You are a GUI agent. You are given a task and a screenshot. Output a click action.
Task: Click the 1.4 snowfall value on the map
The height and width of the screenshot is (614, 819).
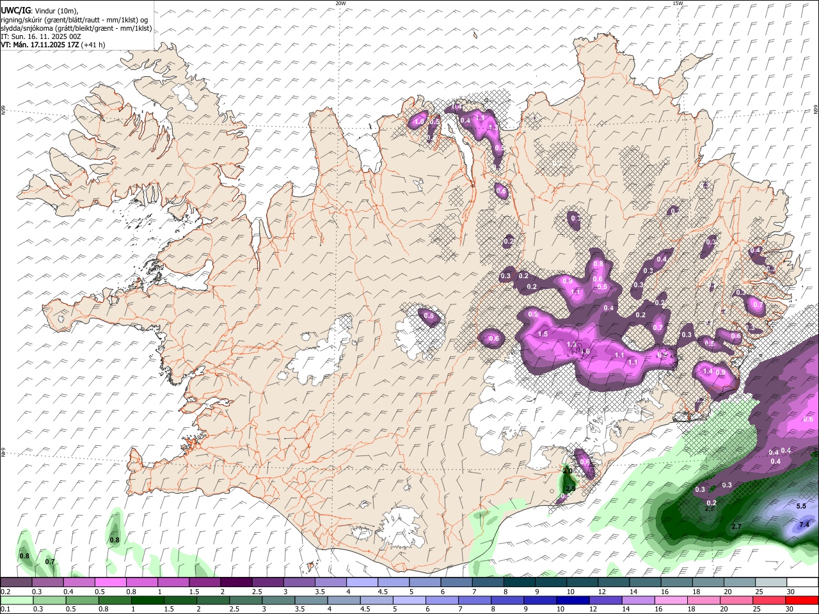[708, 372]
